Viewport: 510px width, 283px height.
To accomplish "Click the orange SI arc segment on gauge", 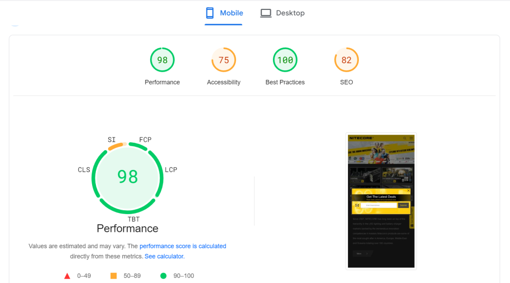I will pos(116,146).
